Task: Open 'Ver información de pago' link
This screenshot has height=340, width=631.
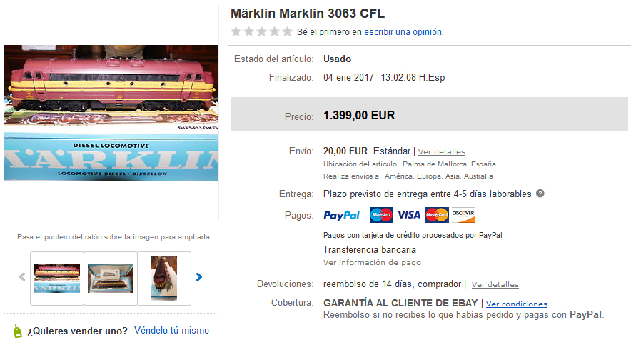Action: pyautogui.click(x=372, y=263)
